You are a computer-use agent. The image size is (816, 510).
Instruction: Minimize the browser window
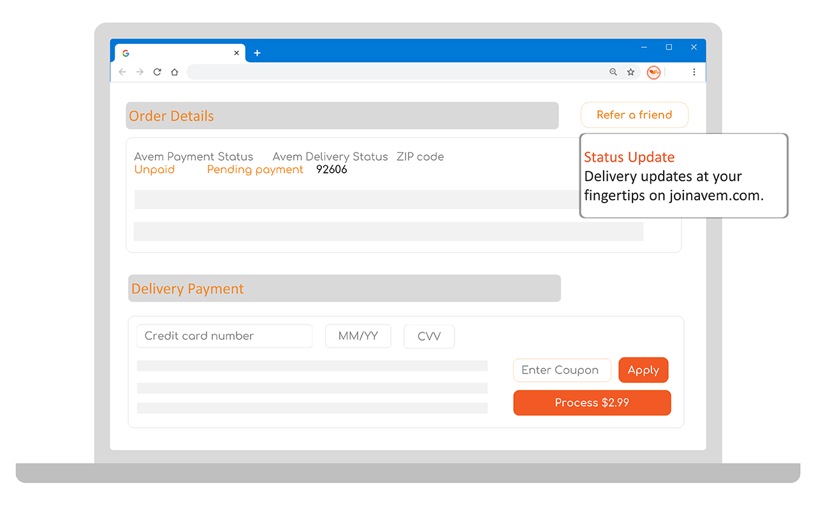645,47
